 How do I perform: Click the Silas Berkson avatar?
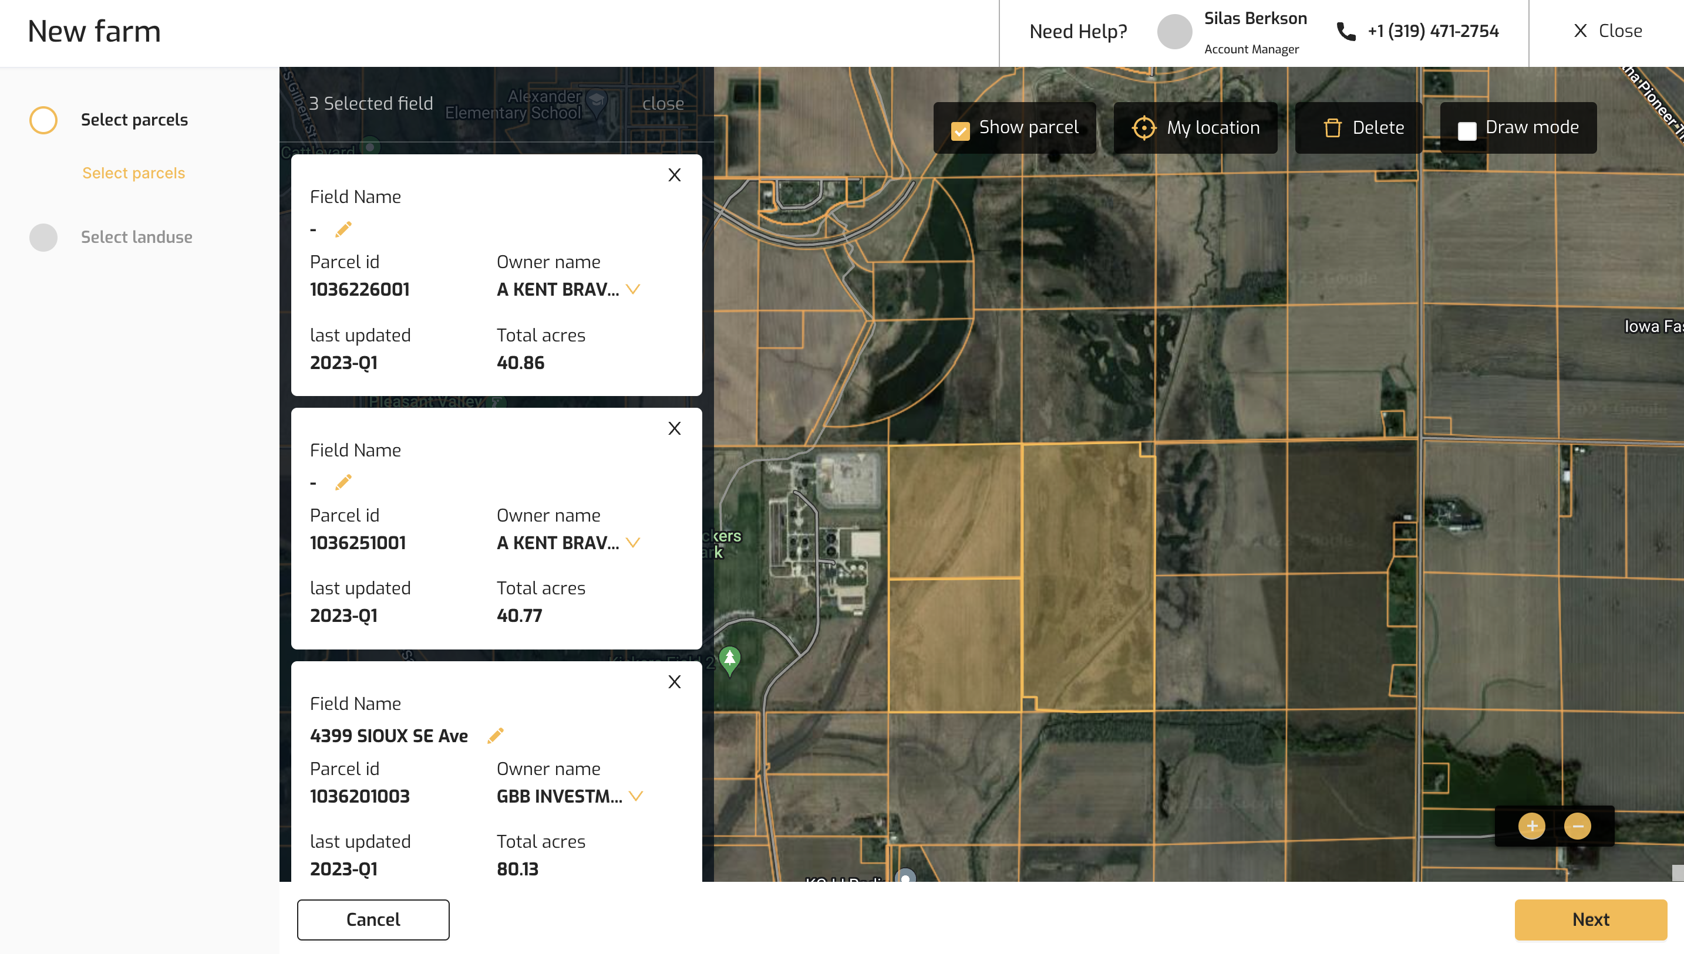click(1174, 31)
